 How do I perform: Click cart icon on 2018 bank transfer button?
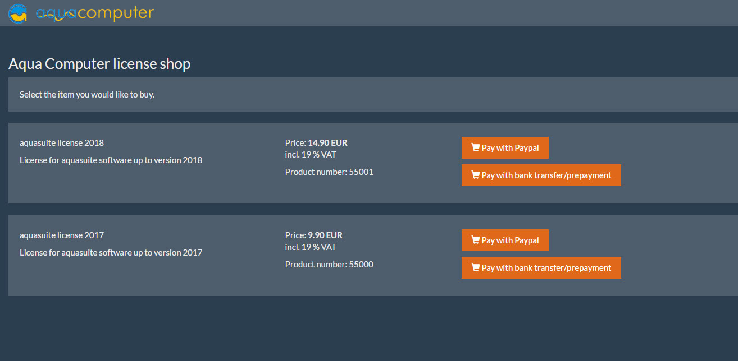tap(475, 175)
